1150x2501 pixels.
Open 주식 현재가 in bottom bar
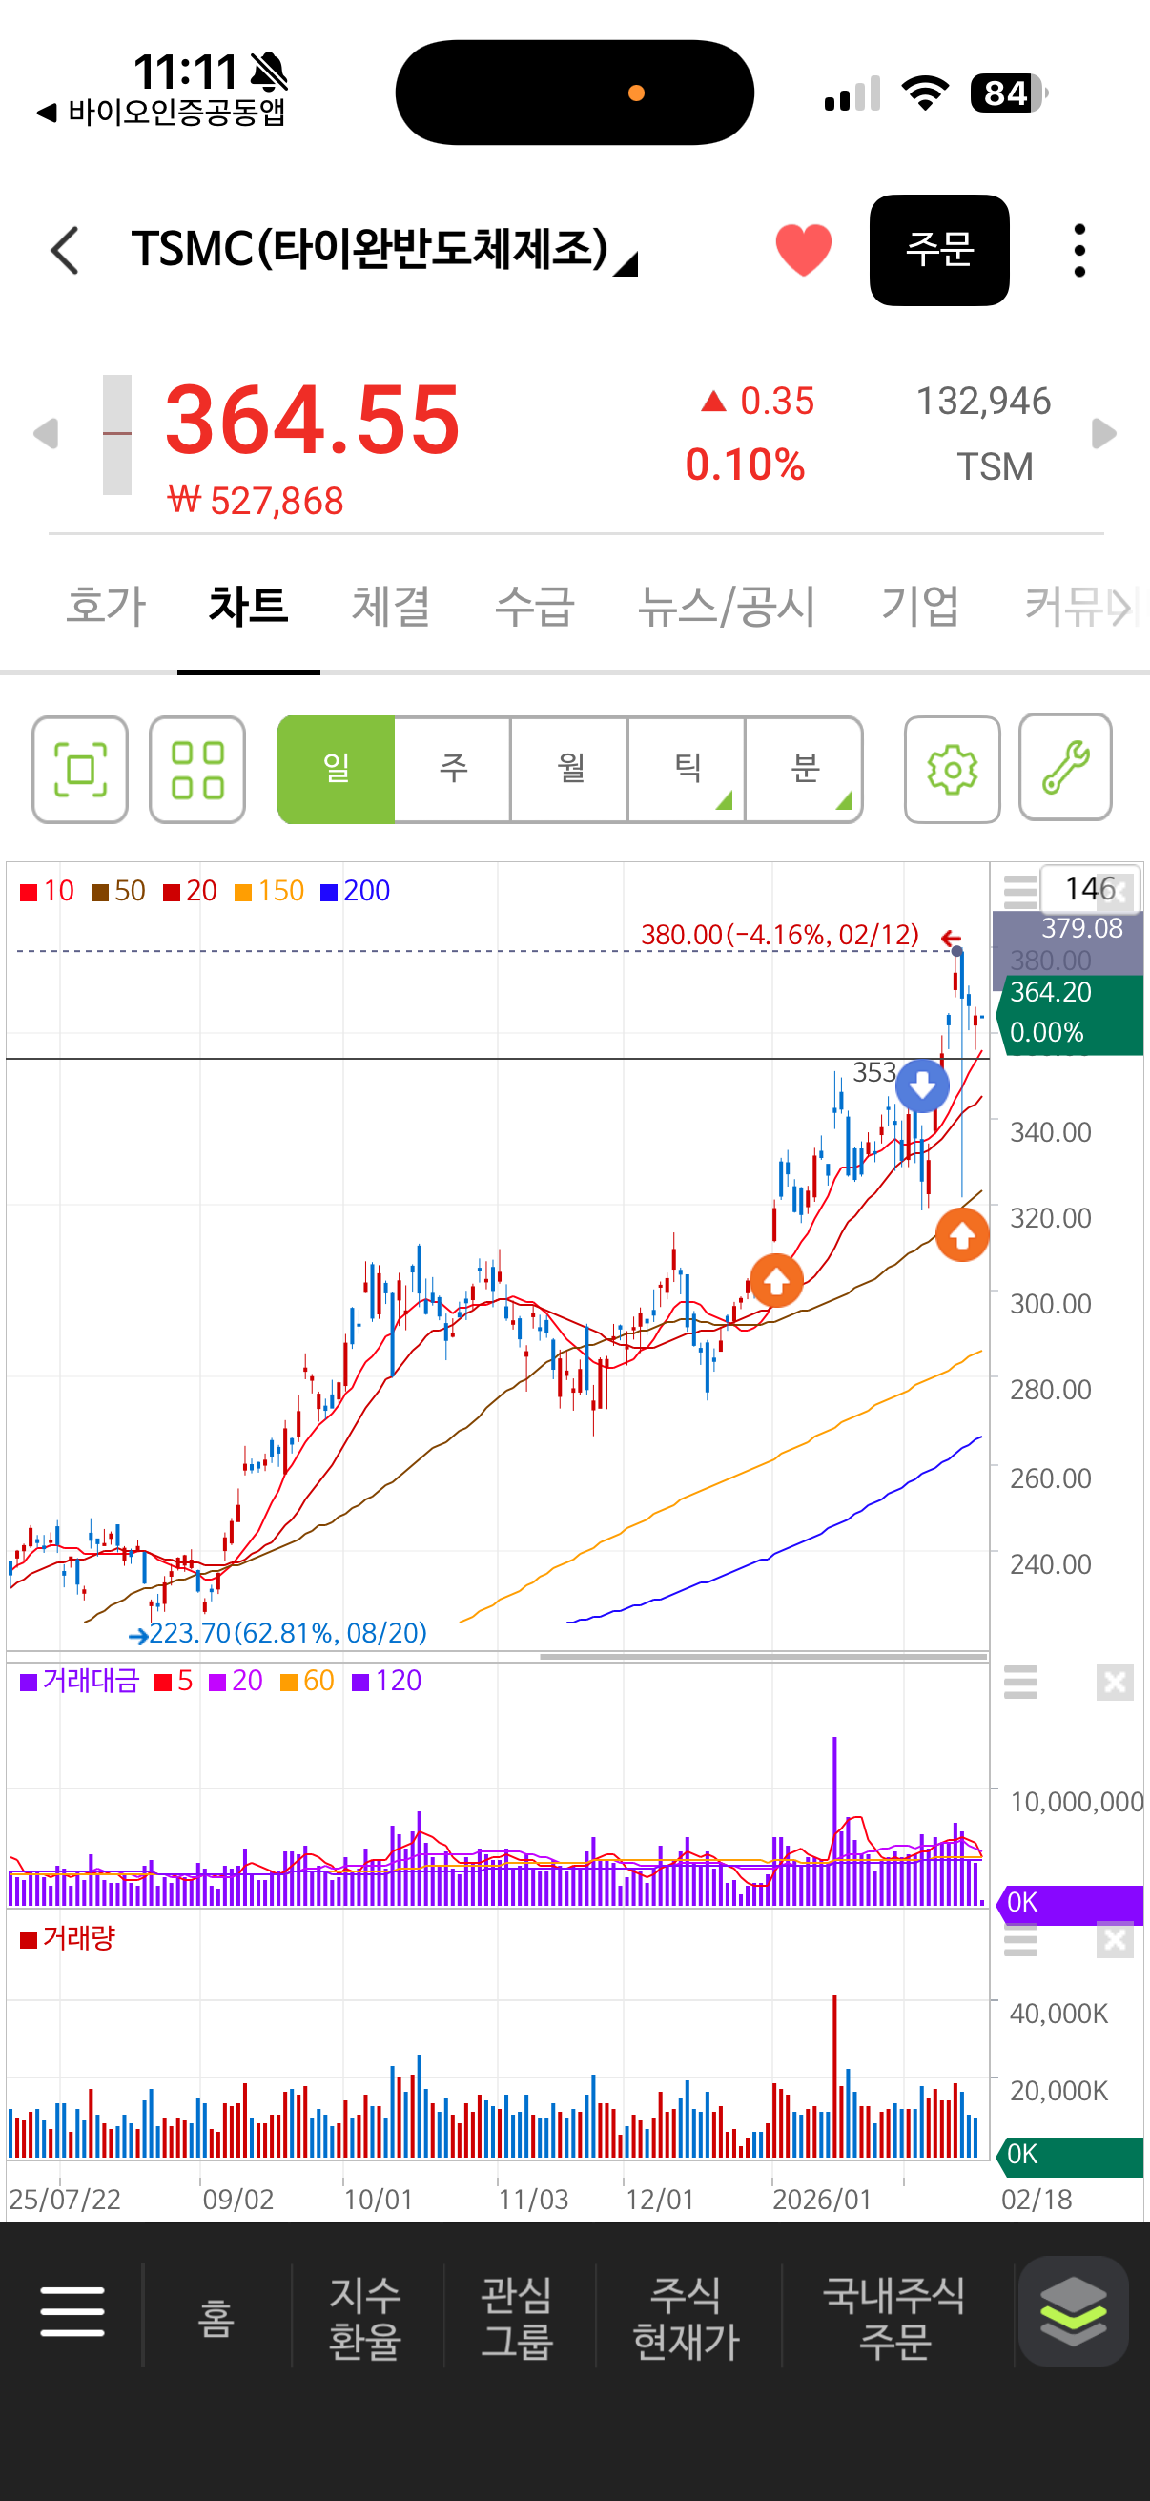click(x=687, y=2318)
